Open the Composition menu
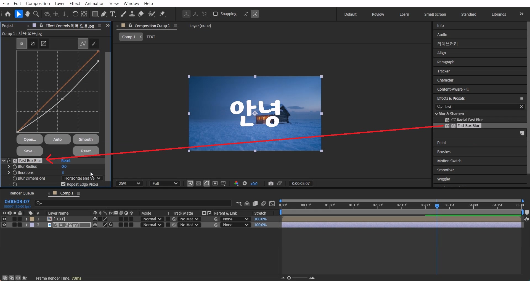 point(38,3)
